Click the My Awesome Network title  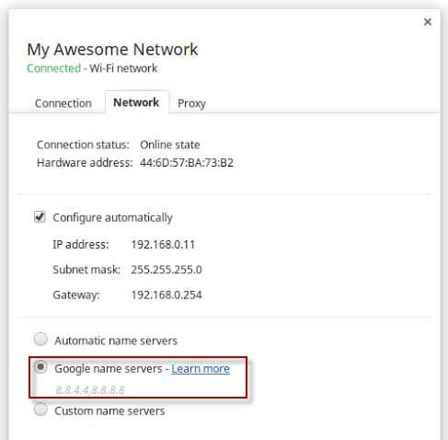click(112, 50)
